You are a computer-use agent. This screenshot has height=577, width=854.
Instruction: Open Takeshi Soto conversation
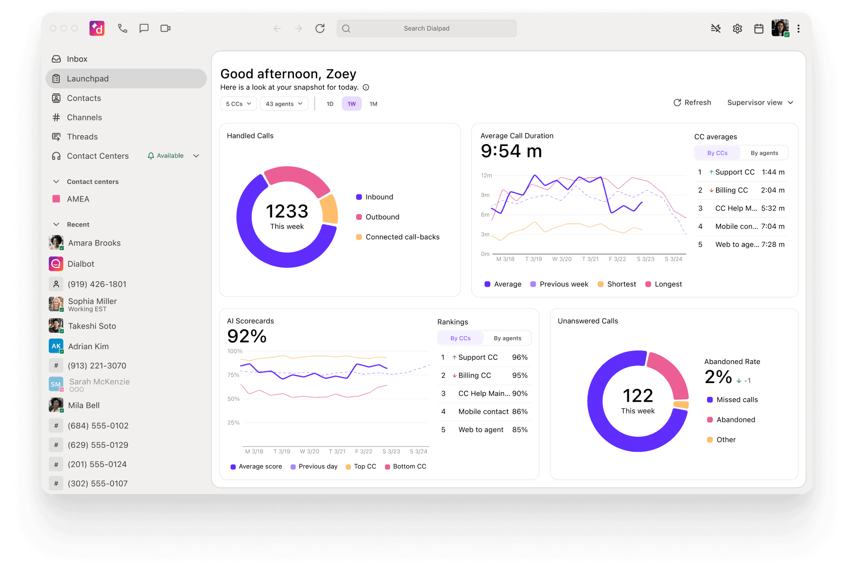126,326
